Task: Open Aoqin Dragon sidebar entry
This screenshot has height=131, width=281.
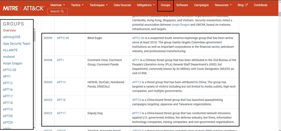Action: pos(13,63)
